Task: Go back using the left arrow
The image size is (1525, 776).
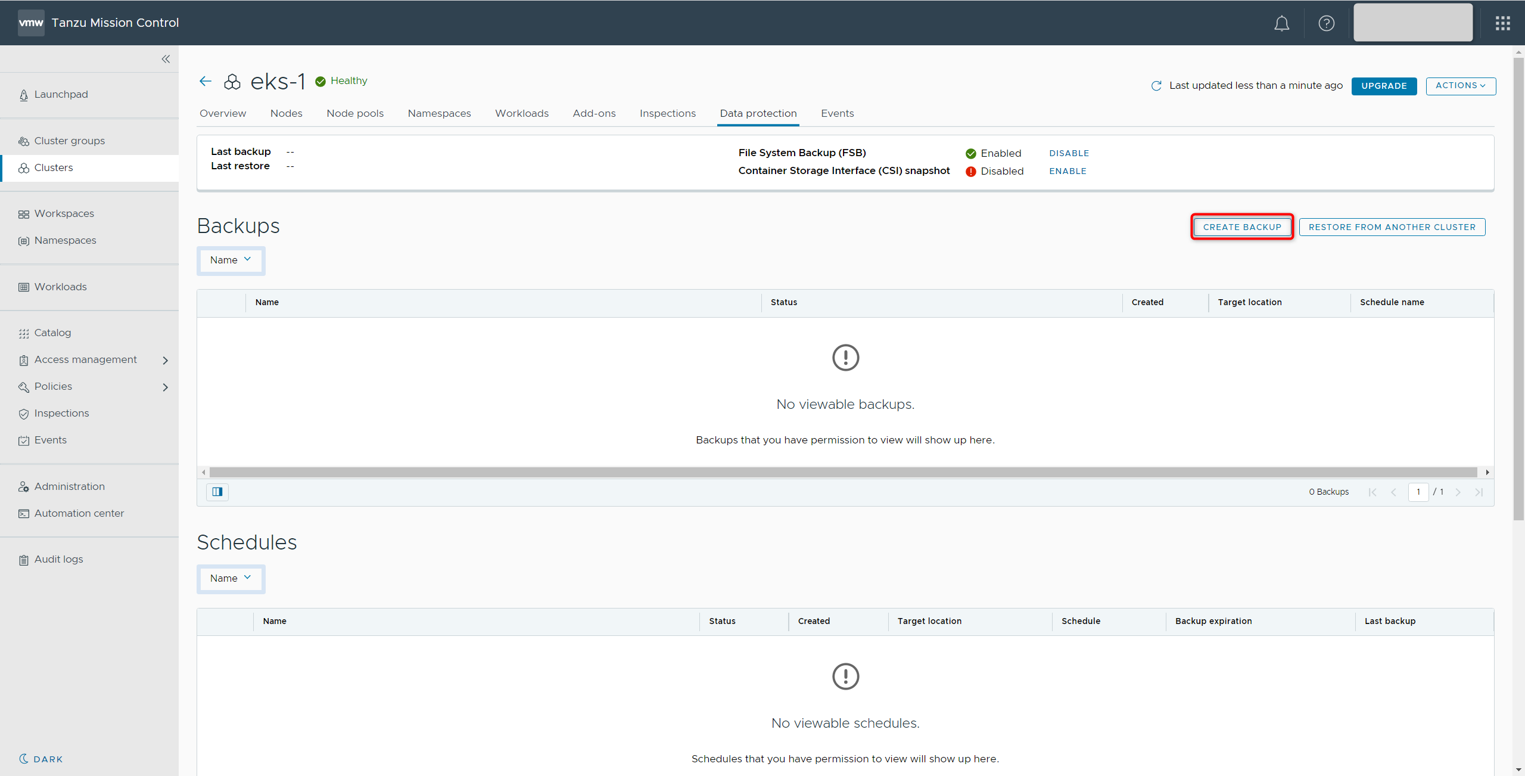Action: click(206, 81)
